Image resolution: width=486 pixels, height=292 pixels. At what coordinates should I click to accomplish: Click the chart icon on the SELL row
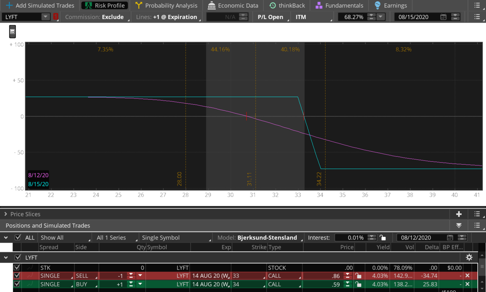click(x=30, y=276)
